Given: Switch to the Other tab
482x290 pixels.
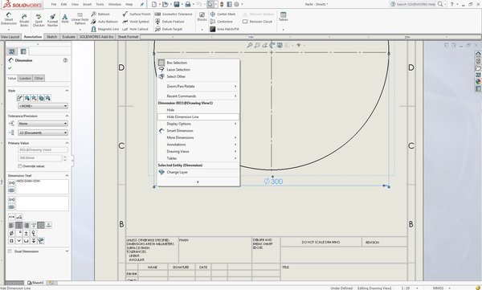Looking at the screenshot, I should click(x=39, y=78).
